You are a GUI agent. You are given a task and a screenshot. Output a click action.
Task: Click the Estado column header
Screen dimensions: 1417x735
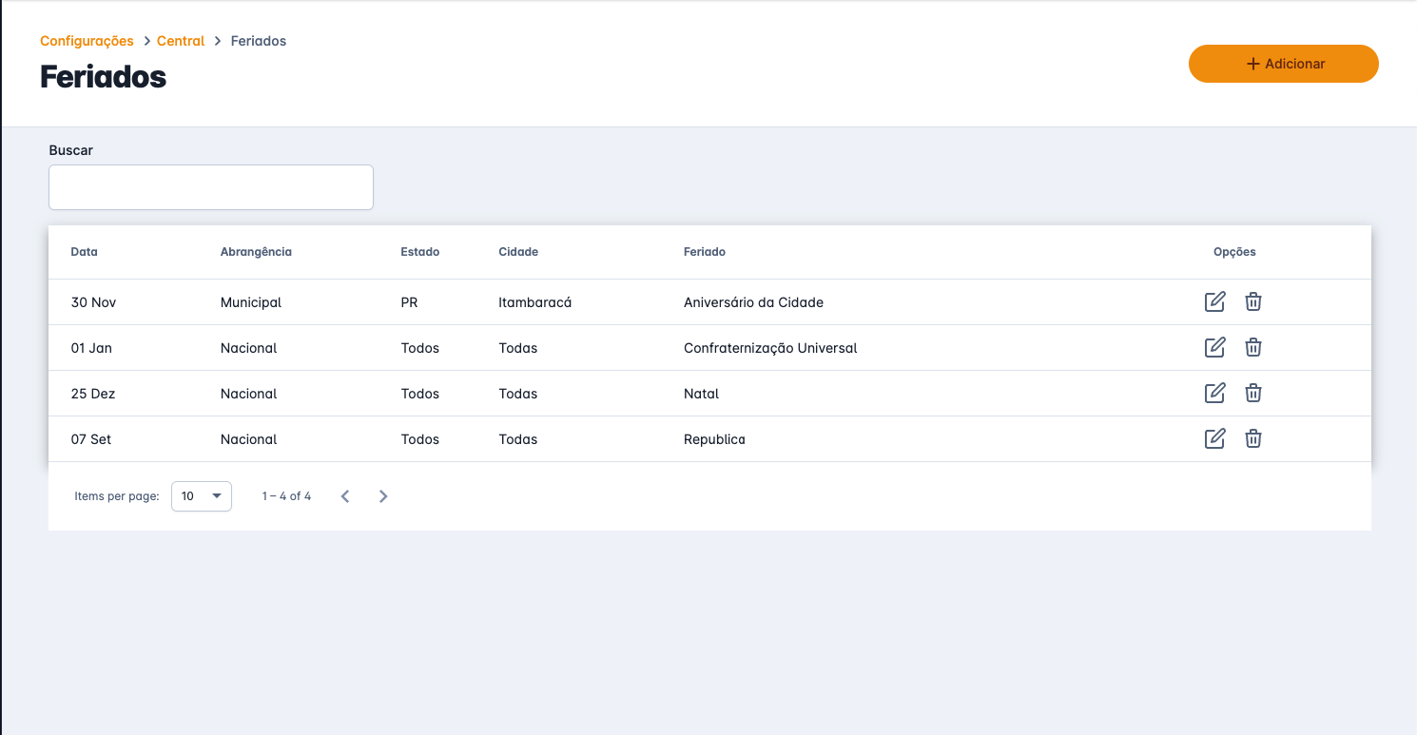pyautogui.click(x=420, y=252)
